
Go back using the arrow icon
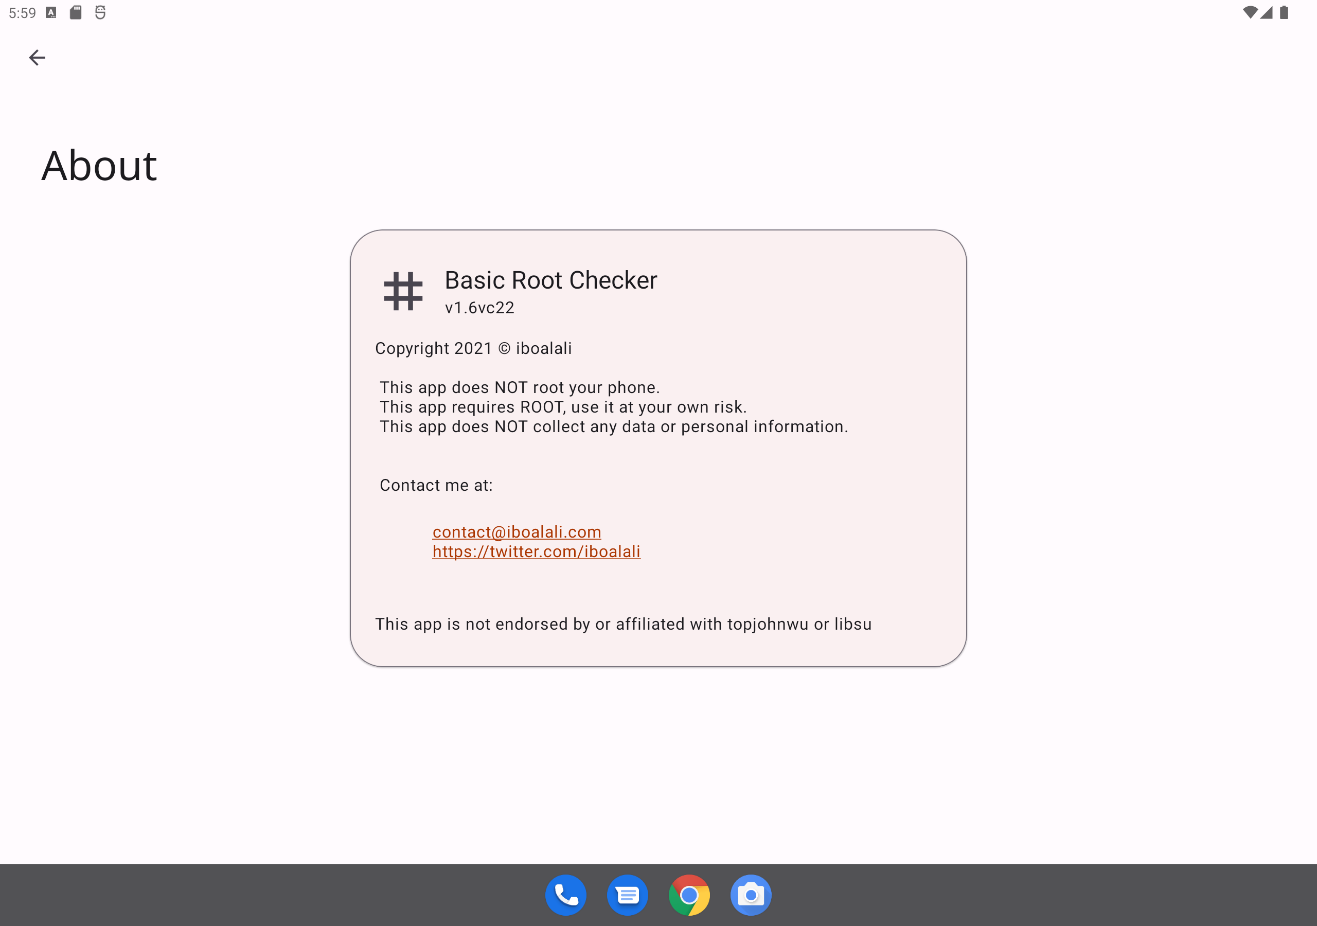(x=37, y=58)
